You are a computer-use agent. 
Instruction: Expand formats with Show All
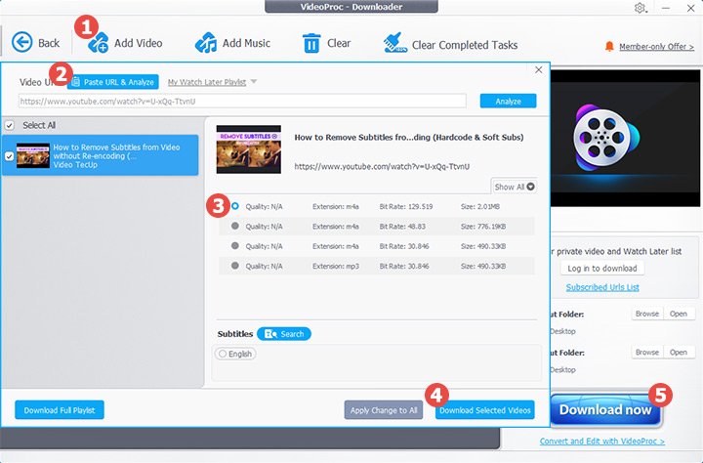[x=515, y=186]
